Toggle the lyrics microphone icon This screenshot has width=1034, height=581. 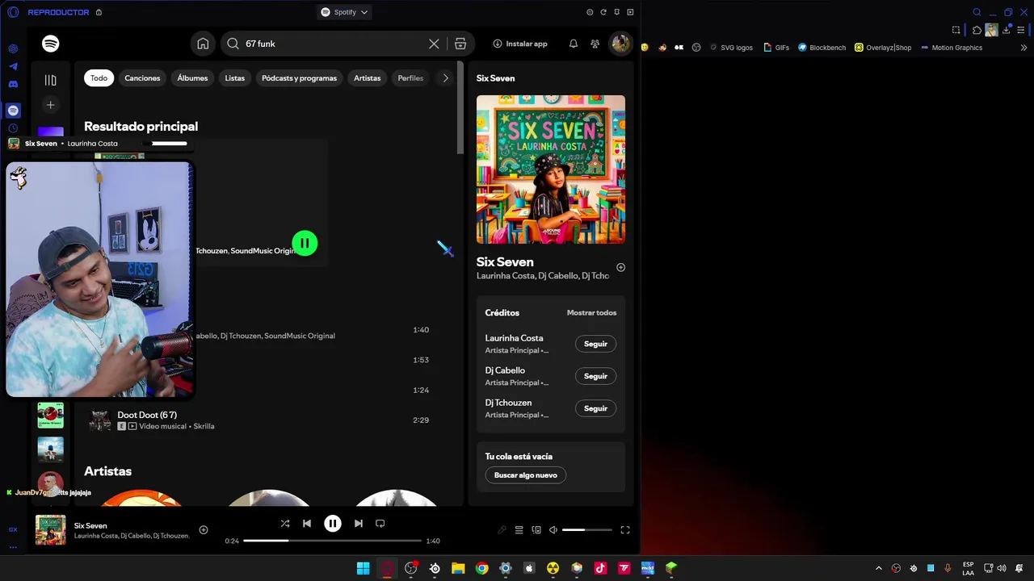[502, 530]
